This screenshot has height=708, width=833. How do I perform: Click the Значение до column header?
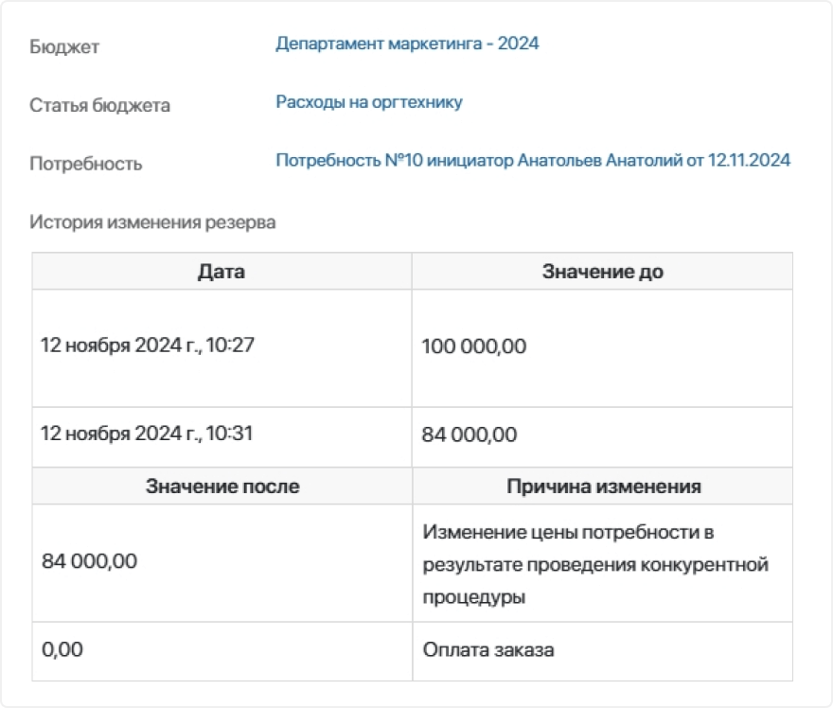(x=602, y=272)
